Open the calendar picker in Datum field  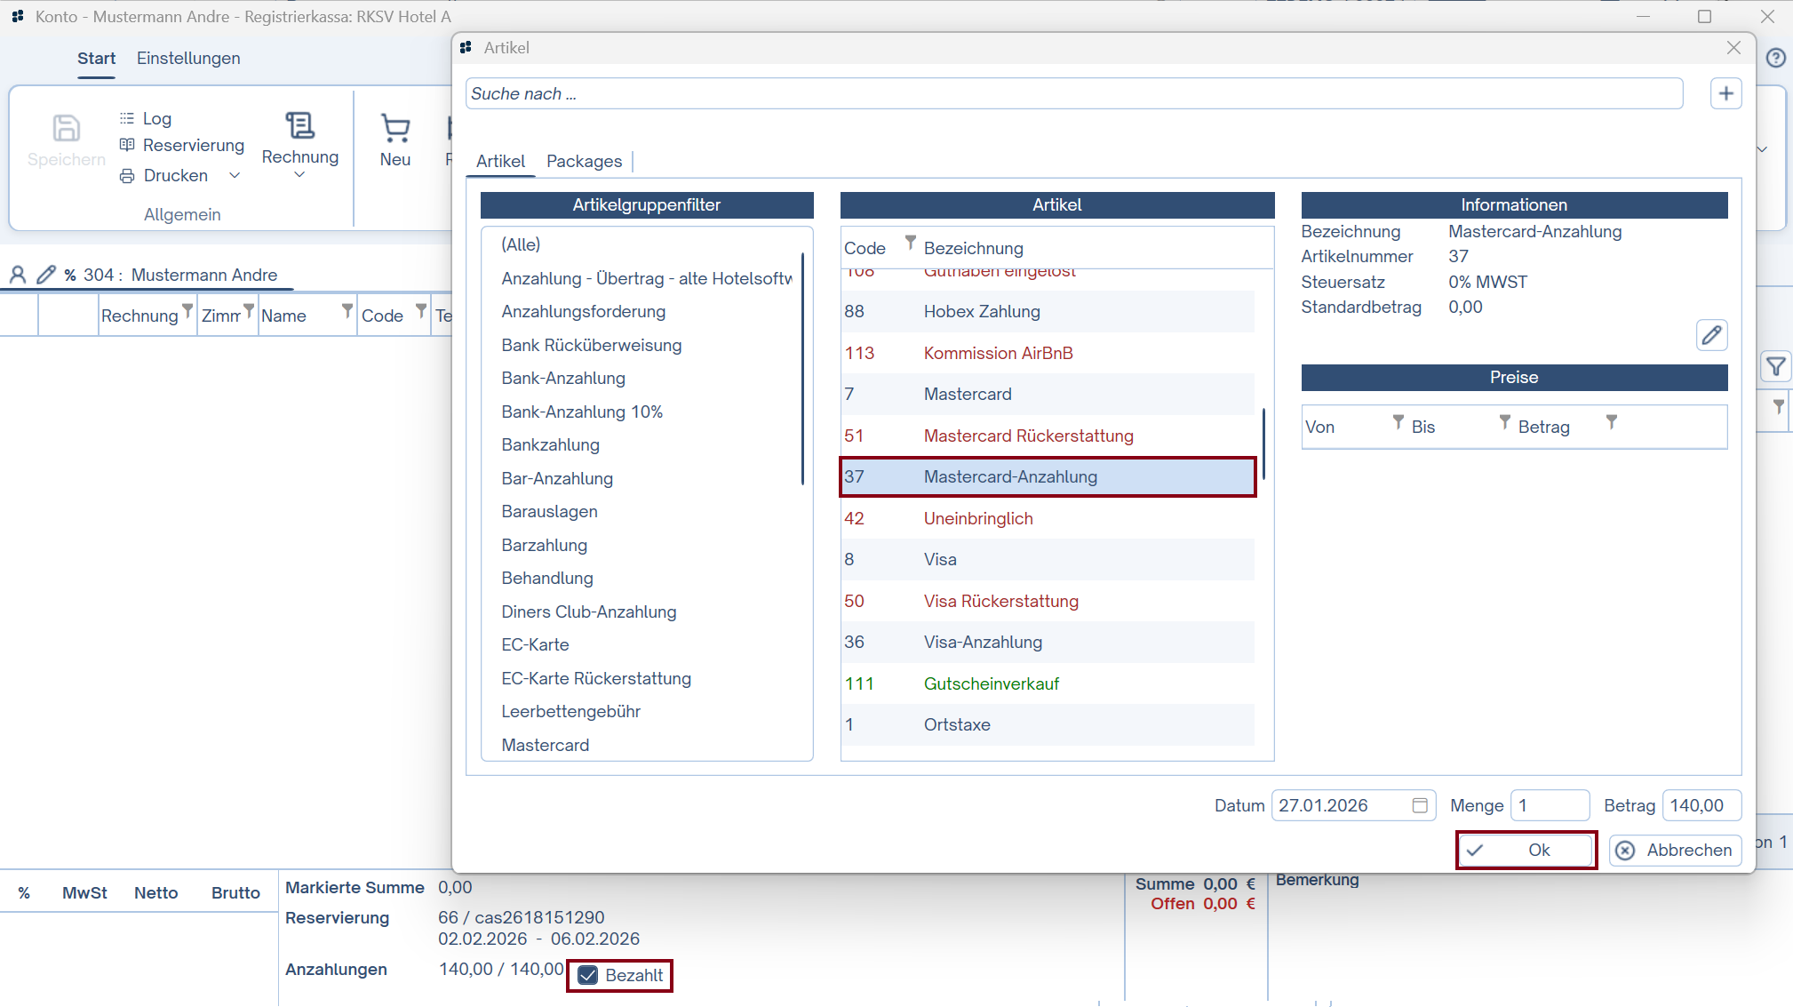tap(1419, 805)
